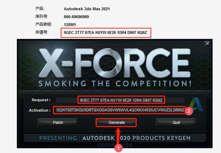221x153 pixels.
Task: Click the Presenting Autodesk Products Keygen banner
Action: [115, 138]
